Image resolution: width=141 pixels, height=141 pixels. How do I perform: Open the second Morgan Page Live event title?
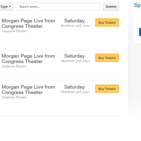[28, 59]
